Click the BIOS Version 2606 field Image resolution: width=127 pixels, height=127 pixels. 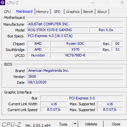75,76
